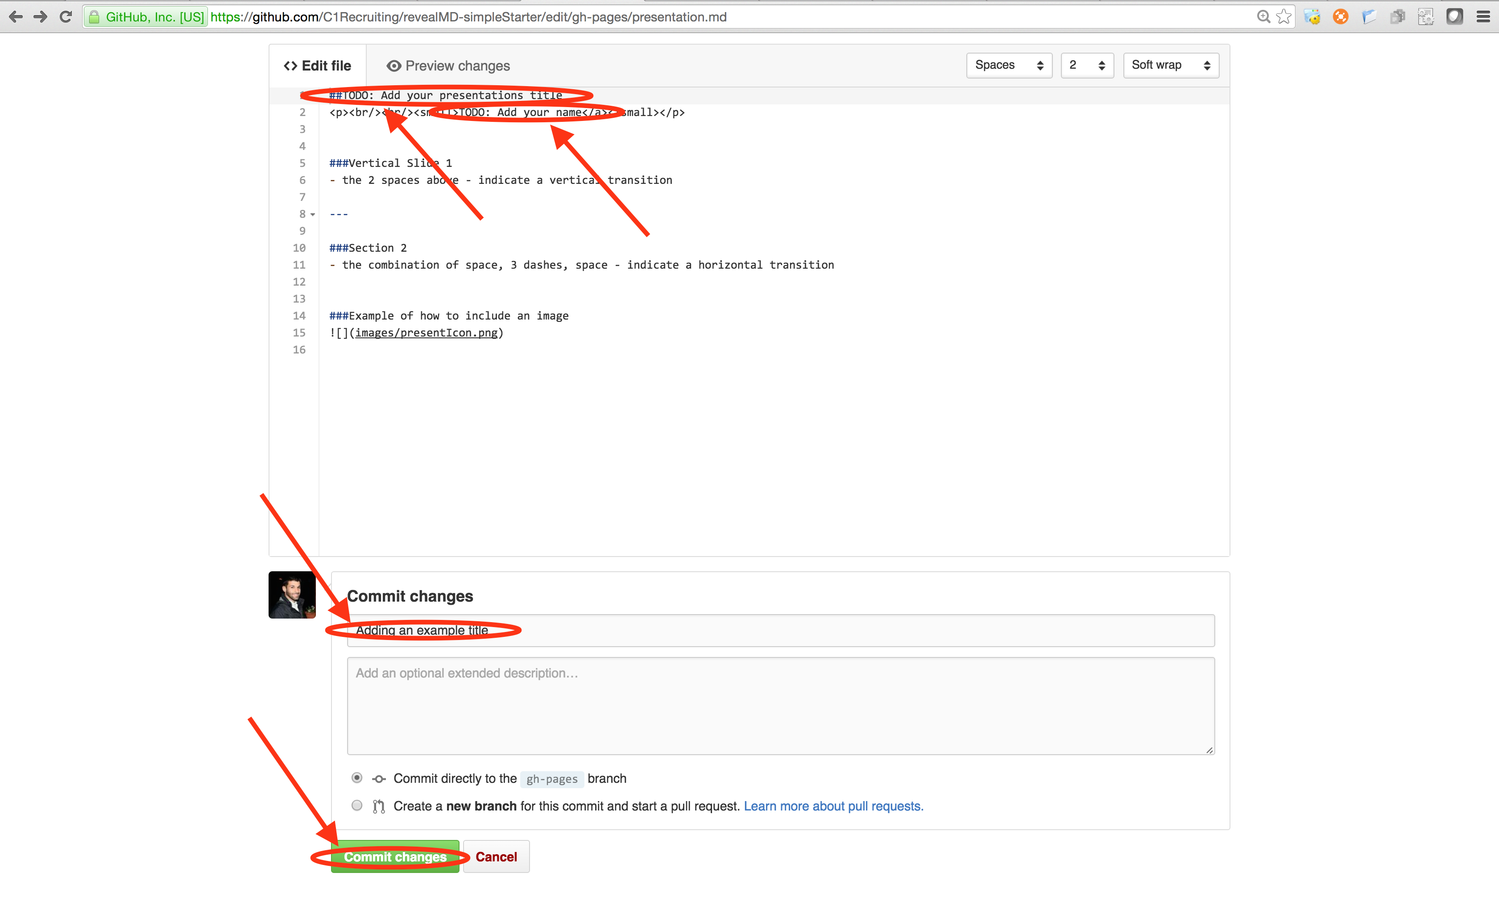Open the Spaces indent mode dropdown
Screen dimensions: 1499x906
click(x=1009, y=65)
